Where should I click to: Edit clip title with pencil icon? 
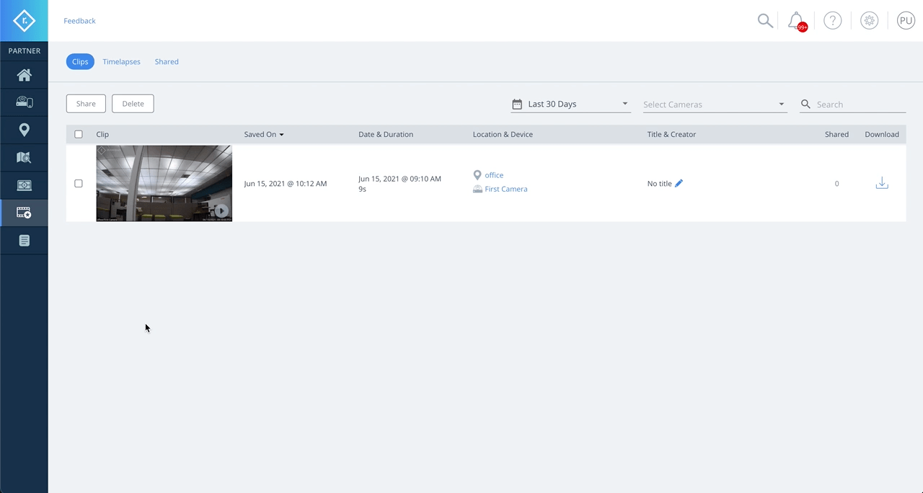point(679,183)
